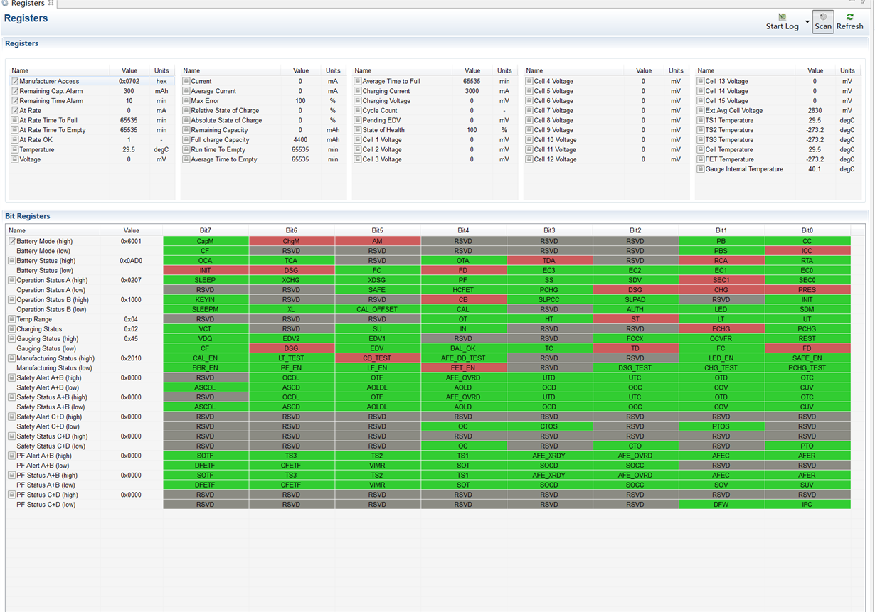Select Operation Status A value 0x0207
The height and width of the screenshot is (612, 875).
[x=131, y=281]
